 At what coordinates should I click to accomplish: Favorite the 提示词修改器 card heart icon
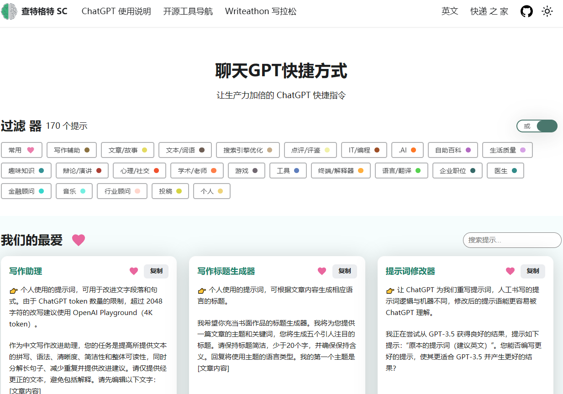pyautogui.click(x=510, y=271)
